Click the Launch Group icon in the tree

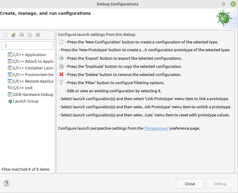(10, 101)
